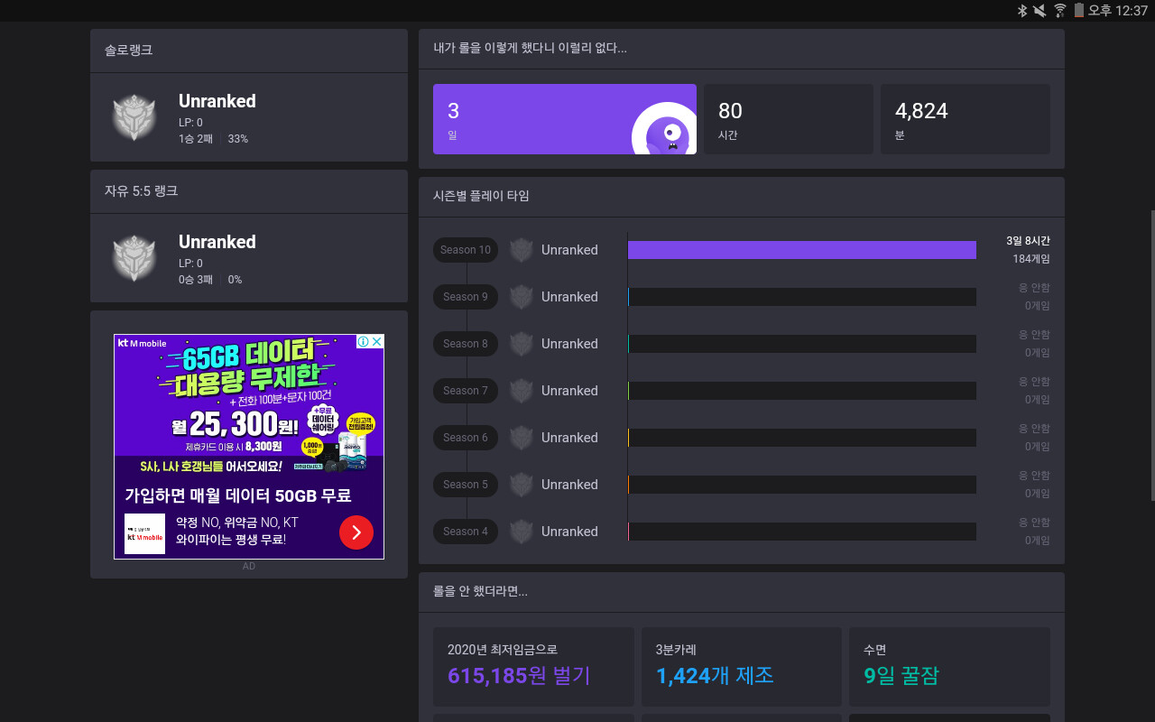Click the Wi-Fi icon in status bar
Screen dimensions: 1155x722
pos(1060,10)
